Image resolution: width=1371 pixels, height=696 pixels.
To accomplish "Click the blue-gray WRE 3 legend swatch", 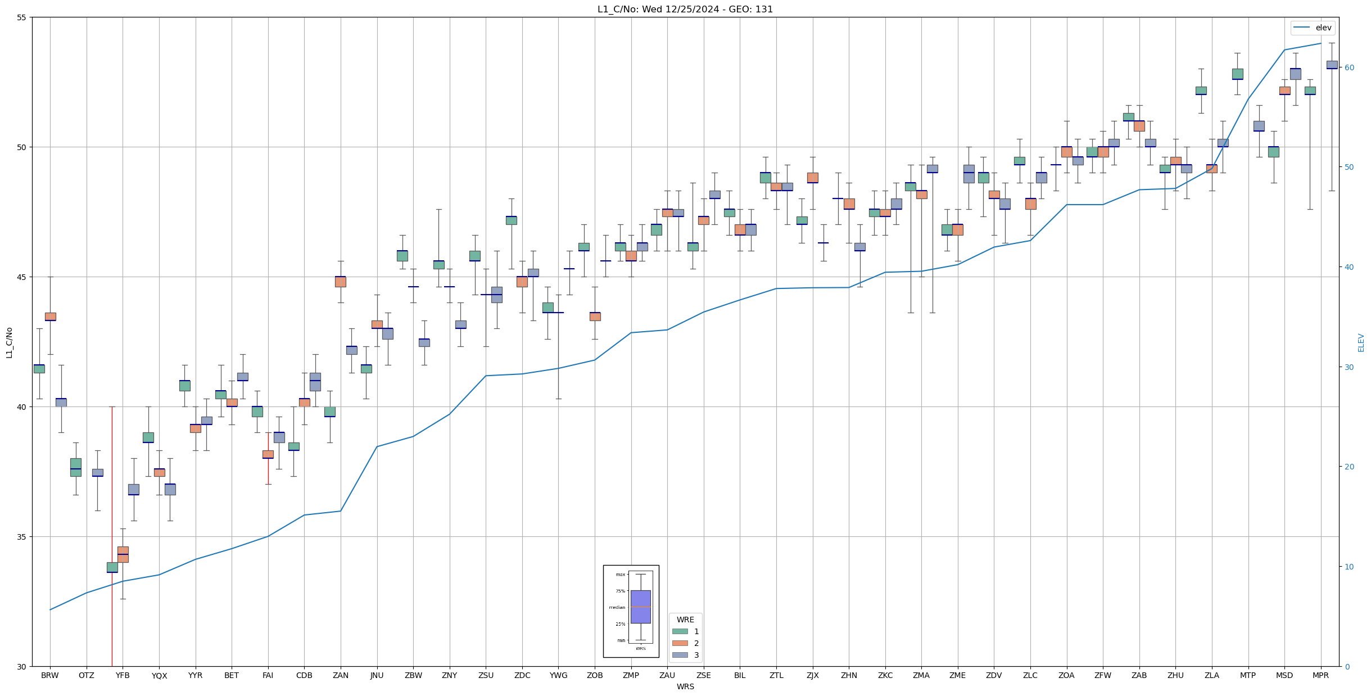I will (680, 655).
